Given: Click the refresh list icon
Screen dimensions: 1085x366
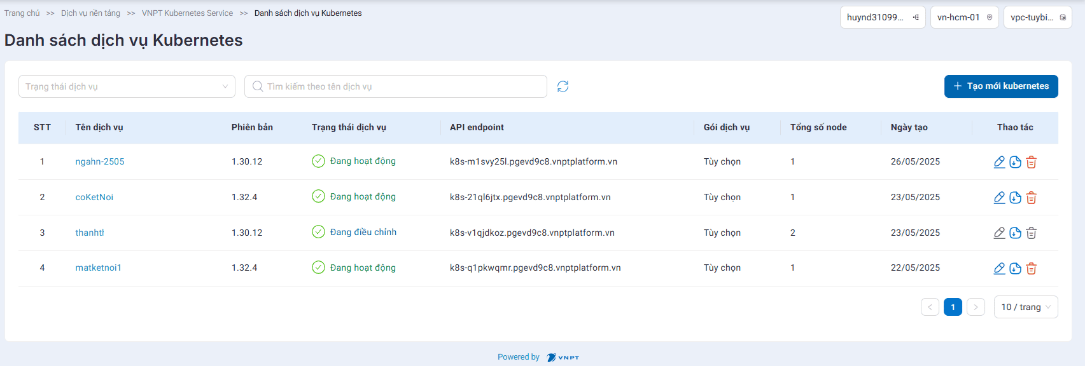Looking at the screenshot, I should [x=563, y=86].
